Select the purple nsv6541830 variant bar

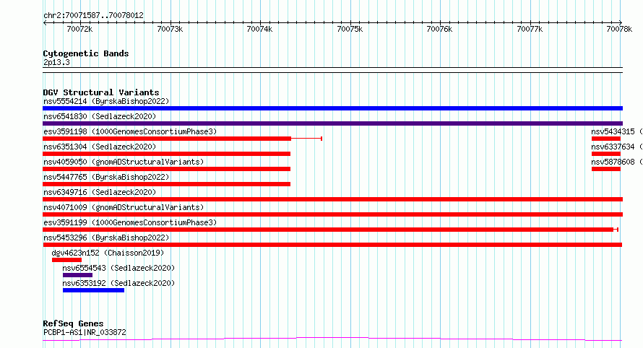pyautogui.click(x=332, y=123)
